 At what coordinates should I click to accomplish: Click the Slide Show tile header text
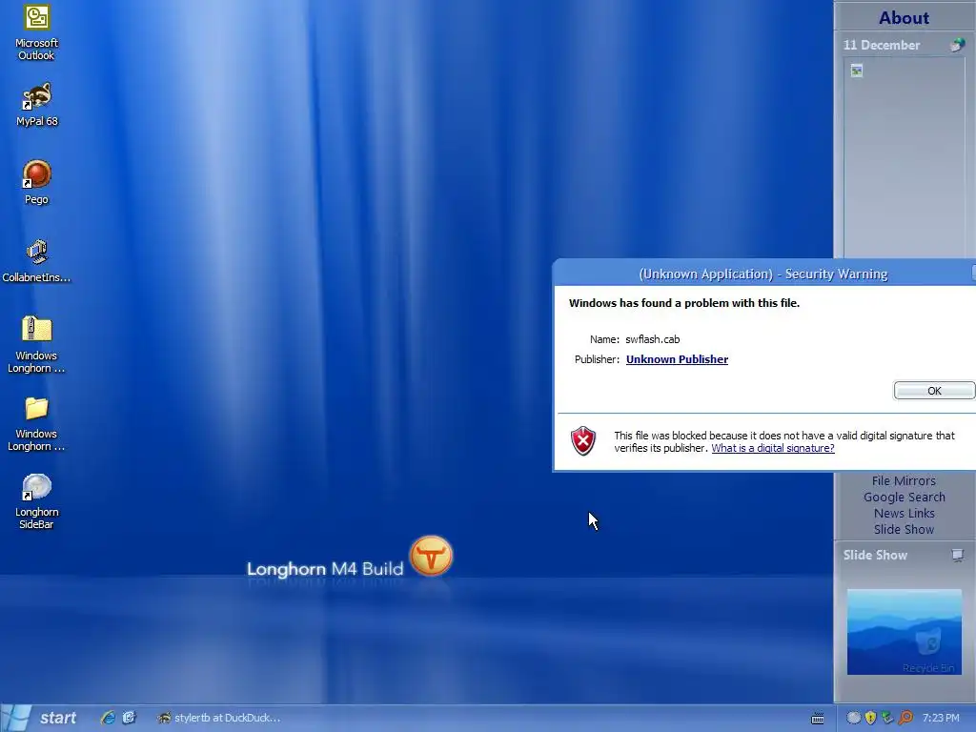(x=875, y=555)
